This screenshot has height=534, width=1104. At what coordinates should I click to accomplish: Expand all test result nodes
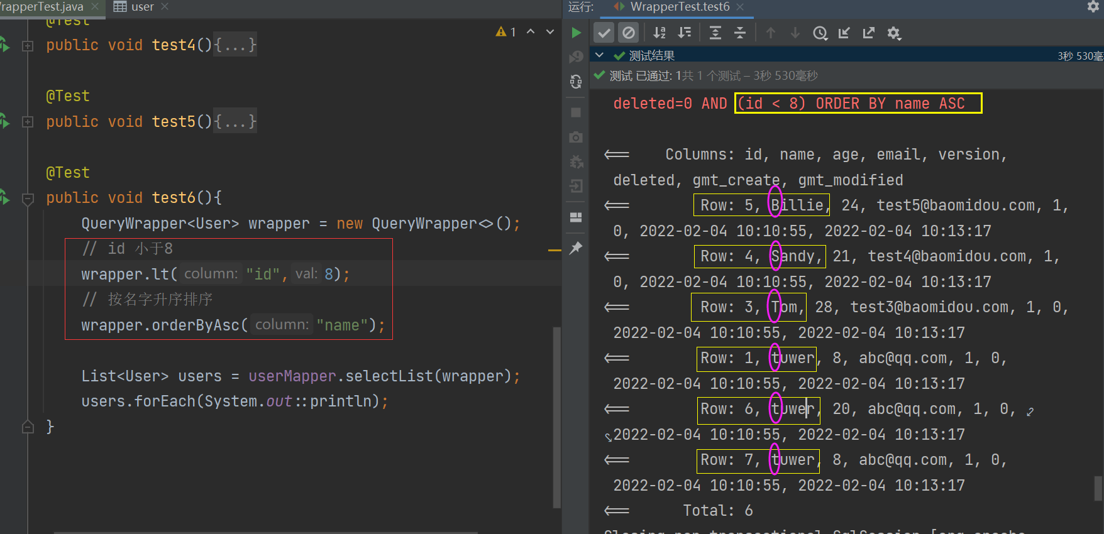tap(715, 33)
